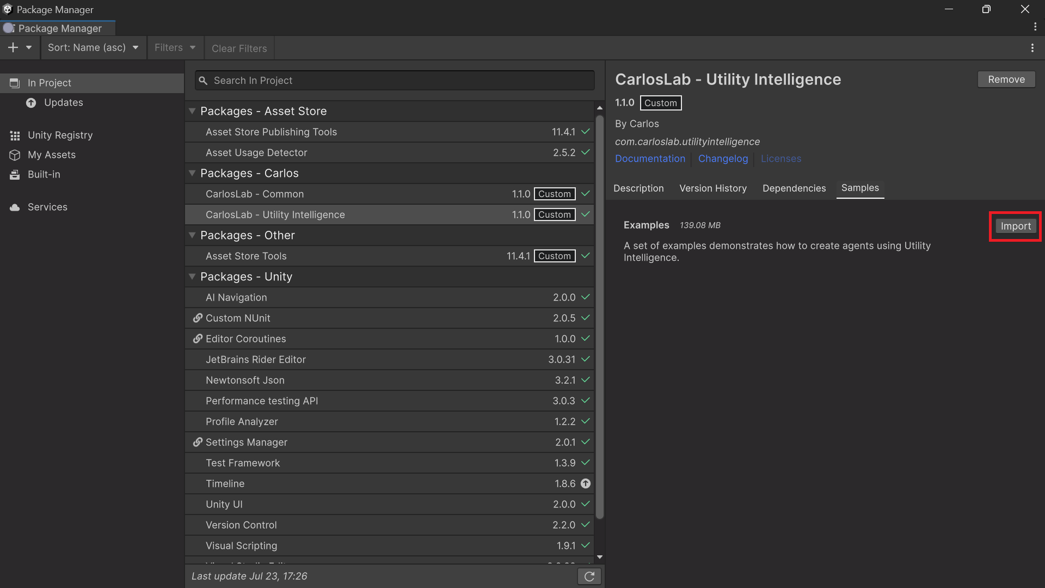1045x588 pixels.
Task: Click Remove package button
Action: click(x=1006, y=79)
